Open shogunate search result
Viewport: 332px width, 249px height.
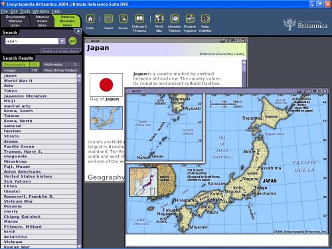[x=39, y=156]
